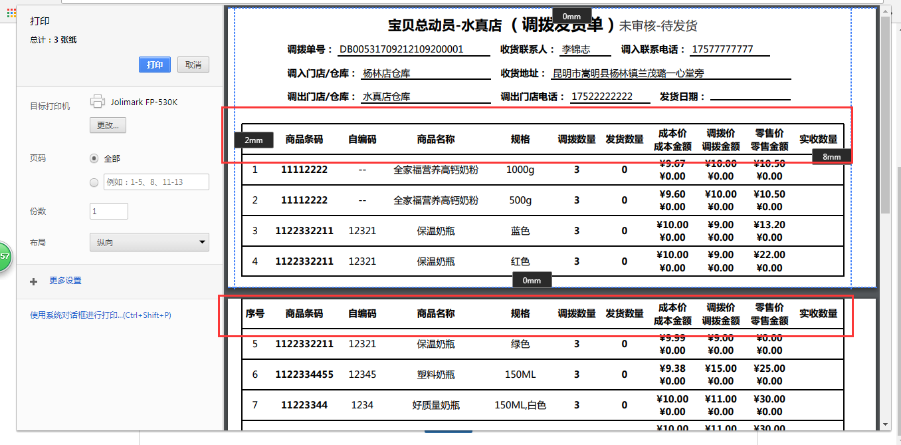Click barcode 11223344 in row 7
The width and height of the screenshot is (901, 445).
[304, 405]
